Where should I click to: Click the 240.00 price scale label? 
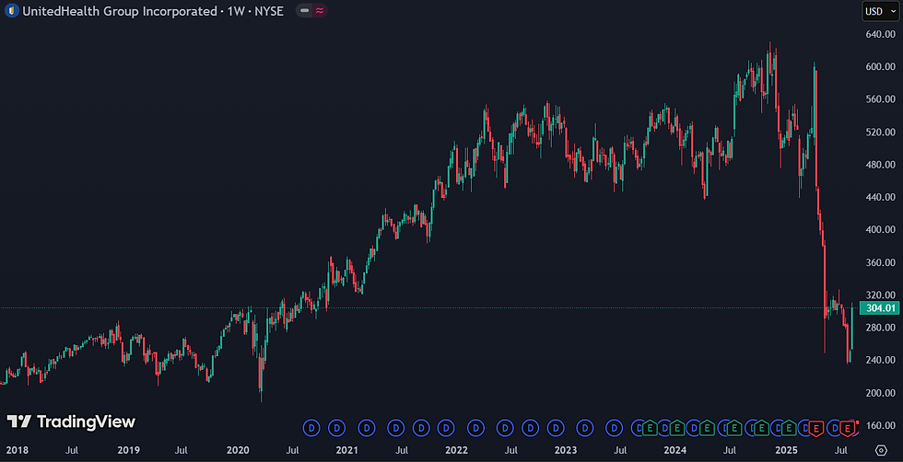click(881, 360)
